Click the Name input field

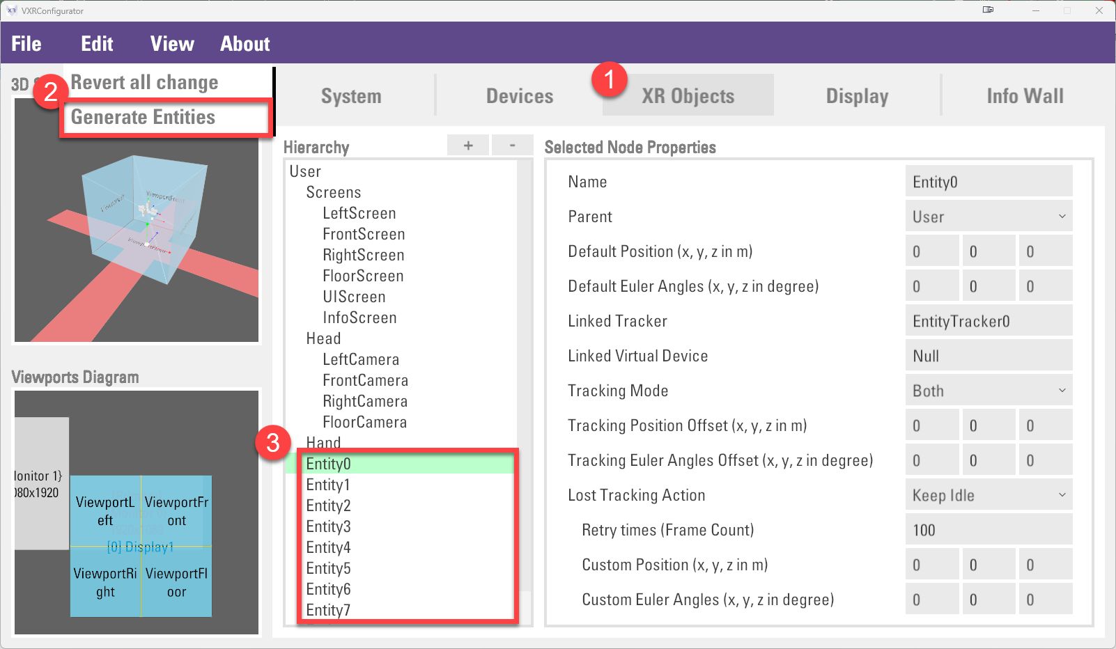pos(988,182)
